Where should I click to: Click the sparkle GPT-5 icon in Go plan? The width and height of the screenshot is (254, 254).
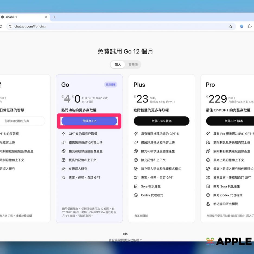click(63, 134)
